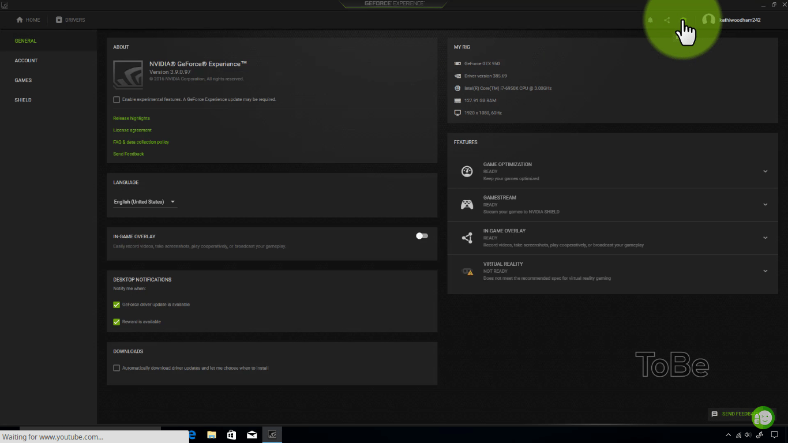Click the NVIDIA logo in About panel
Image resolution: width=788 pixels, height=443 pixels.
pyautogui.click(x=128, y=74)
